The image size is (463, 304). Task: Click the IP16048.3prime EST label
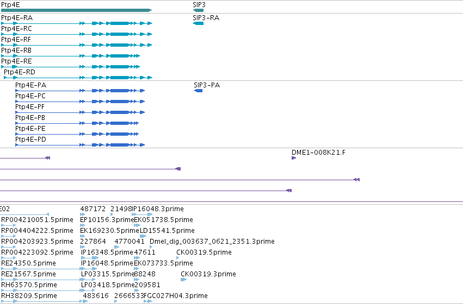(x=158, y=209)
